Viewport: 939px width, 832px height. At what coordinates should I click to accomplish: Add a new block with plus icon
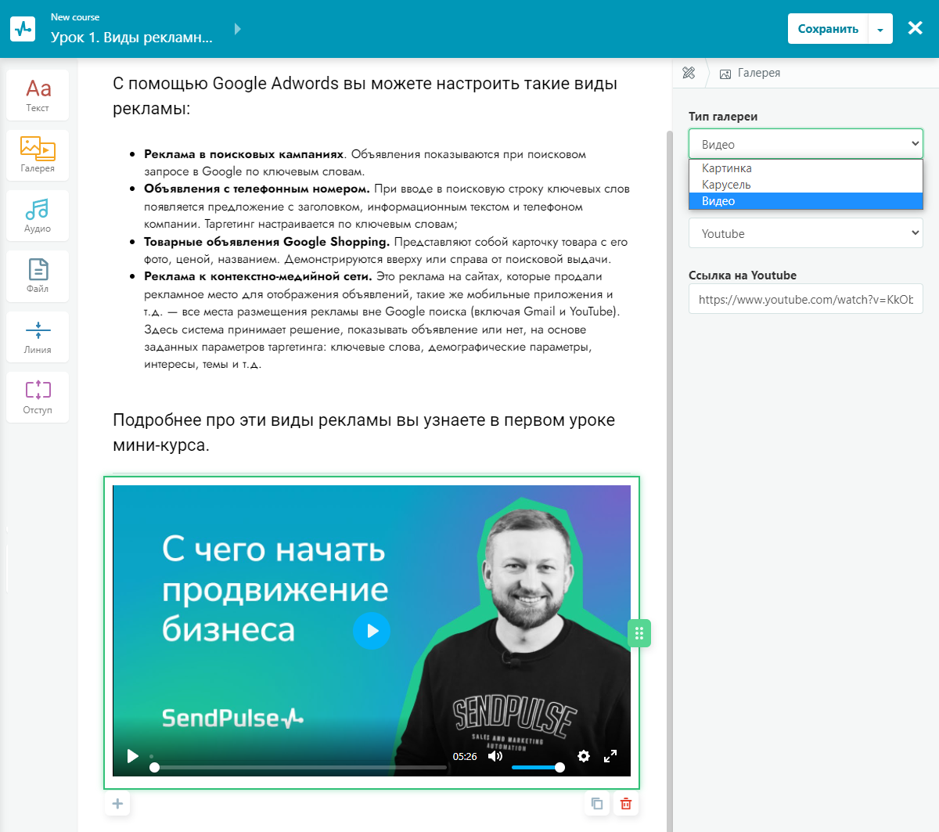(x=117, y=803)
